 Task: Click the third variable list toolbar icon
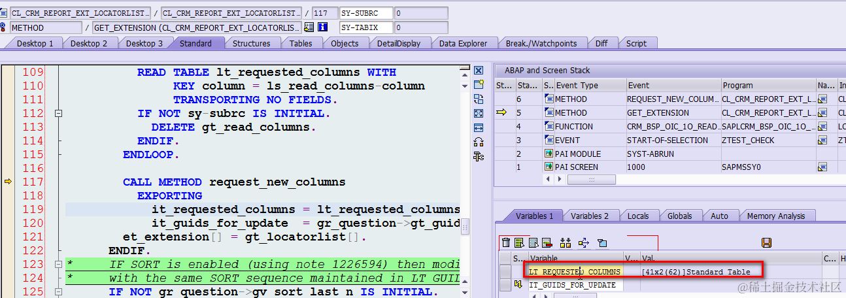pos(533,243)
